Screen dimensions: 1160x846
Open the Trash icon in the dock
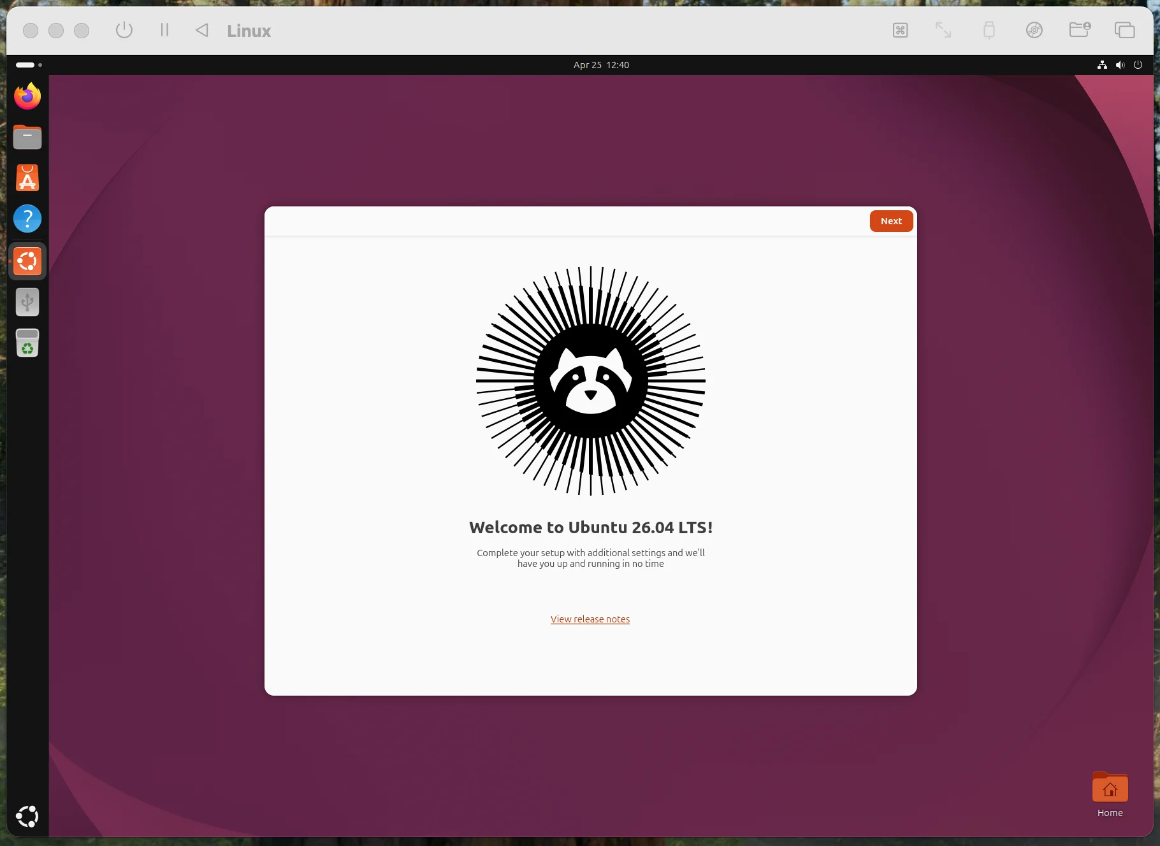(x=27, y=343)
